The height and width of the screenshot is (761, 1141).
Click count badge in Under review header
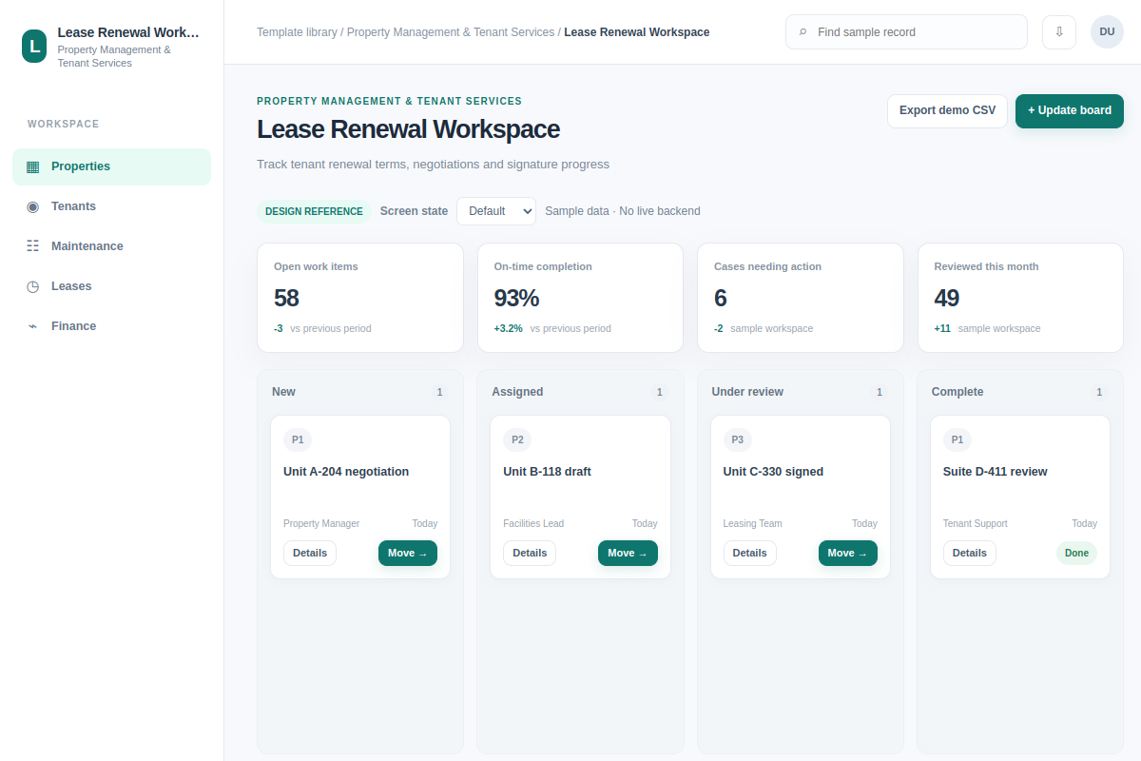880,392
